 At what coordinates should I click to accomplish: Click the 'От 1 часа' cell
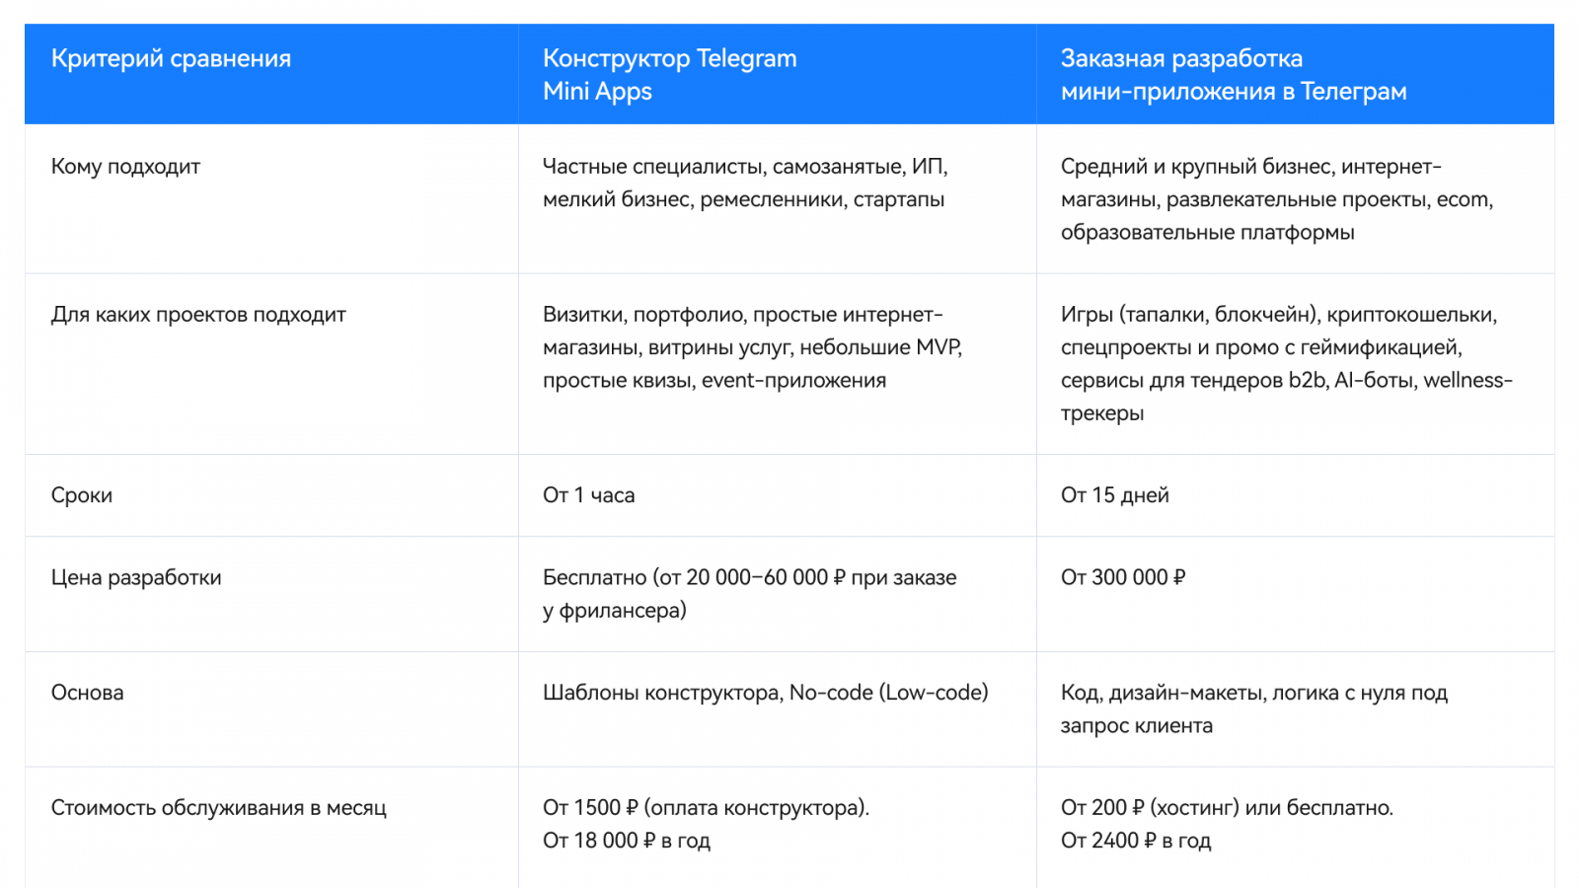(588, 495)
